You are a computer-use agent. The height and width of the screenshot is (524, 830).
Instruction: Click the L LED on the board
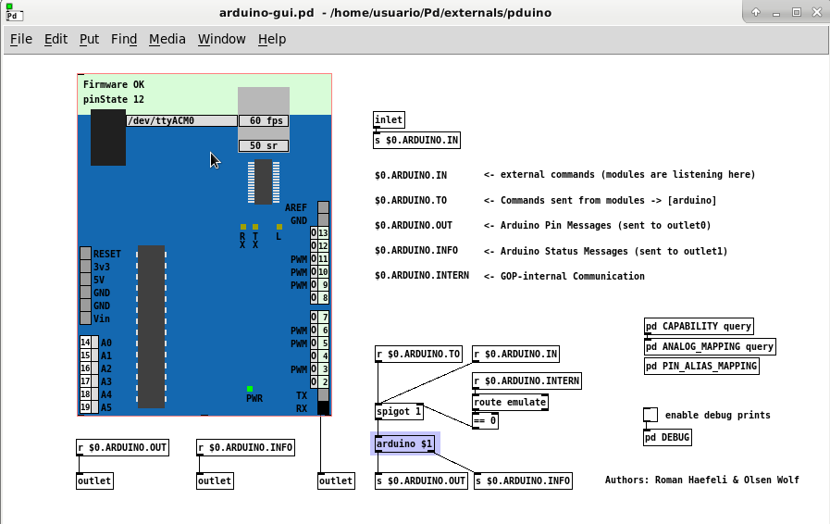[279, 226]
